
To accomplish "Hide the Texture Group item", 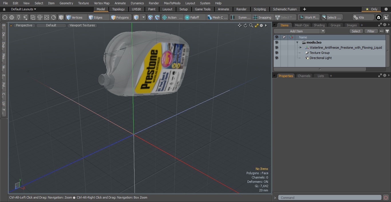I will [277, 53].
